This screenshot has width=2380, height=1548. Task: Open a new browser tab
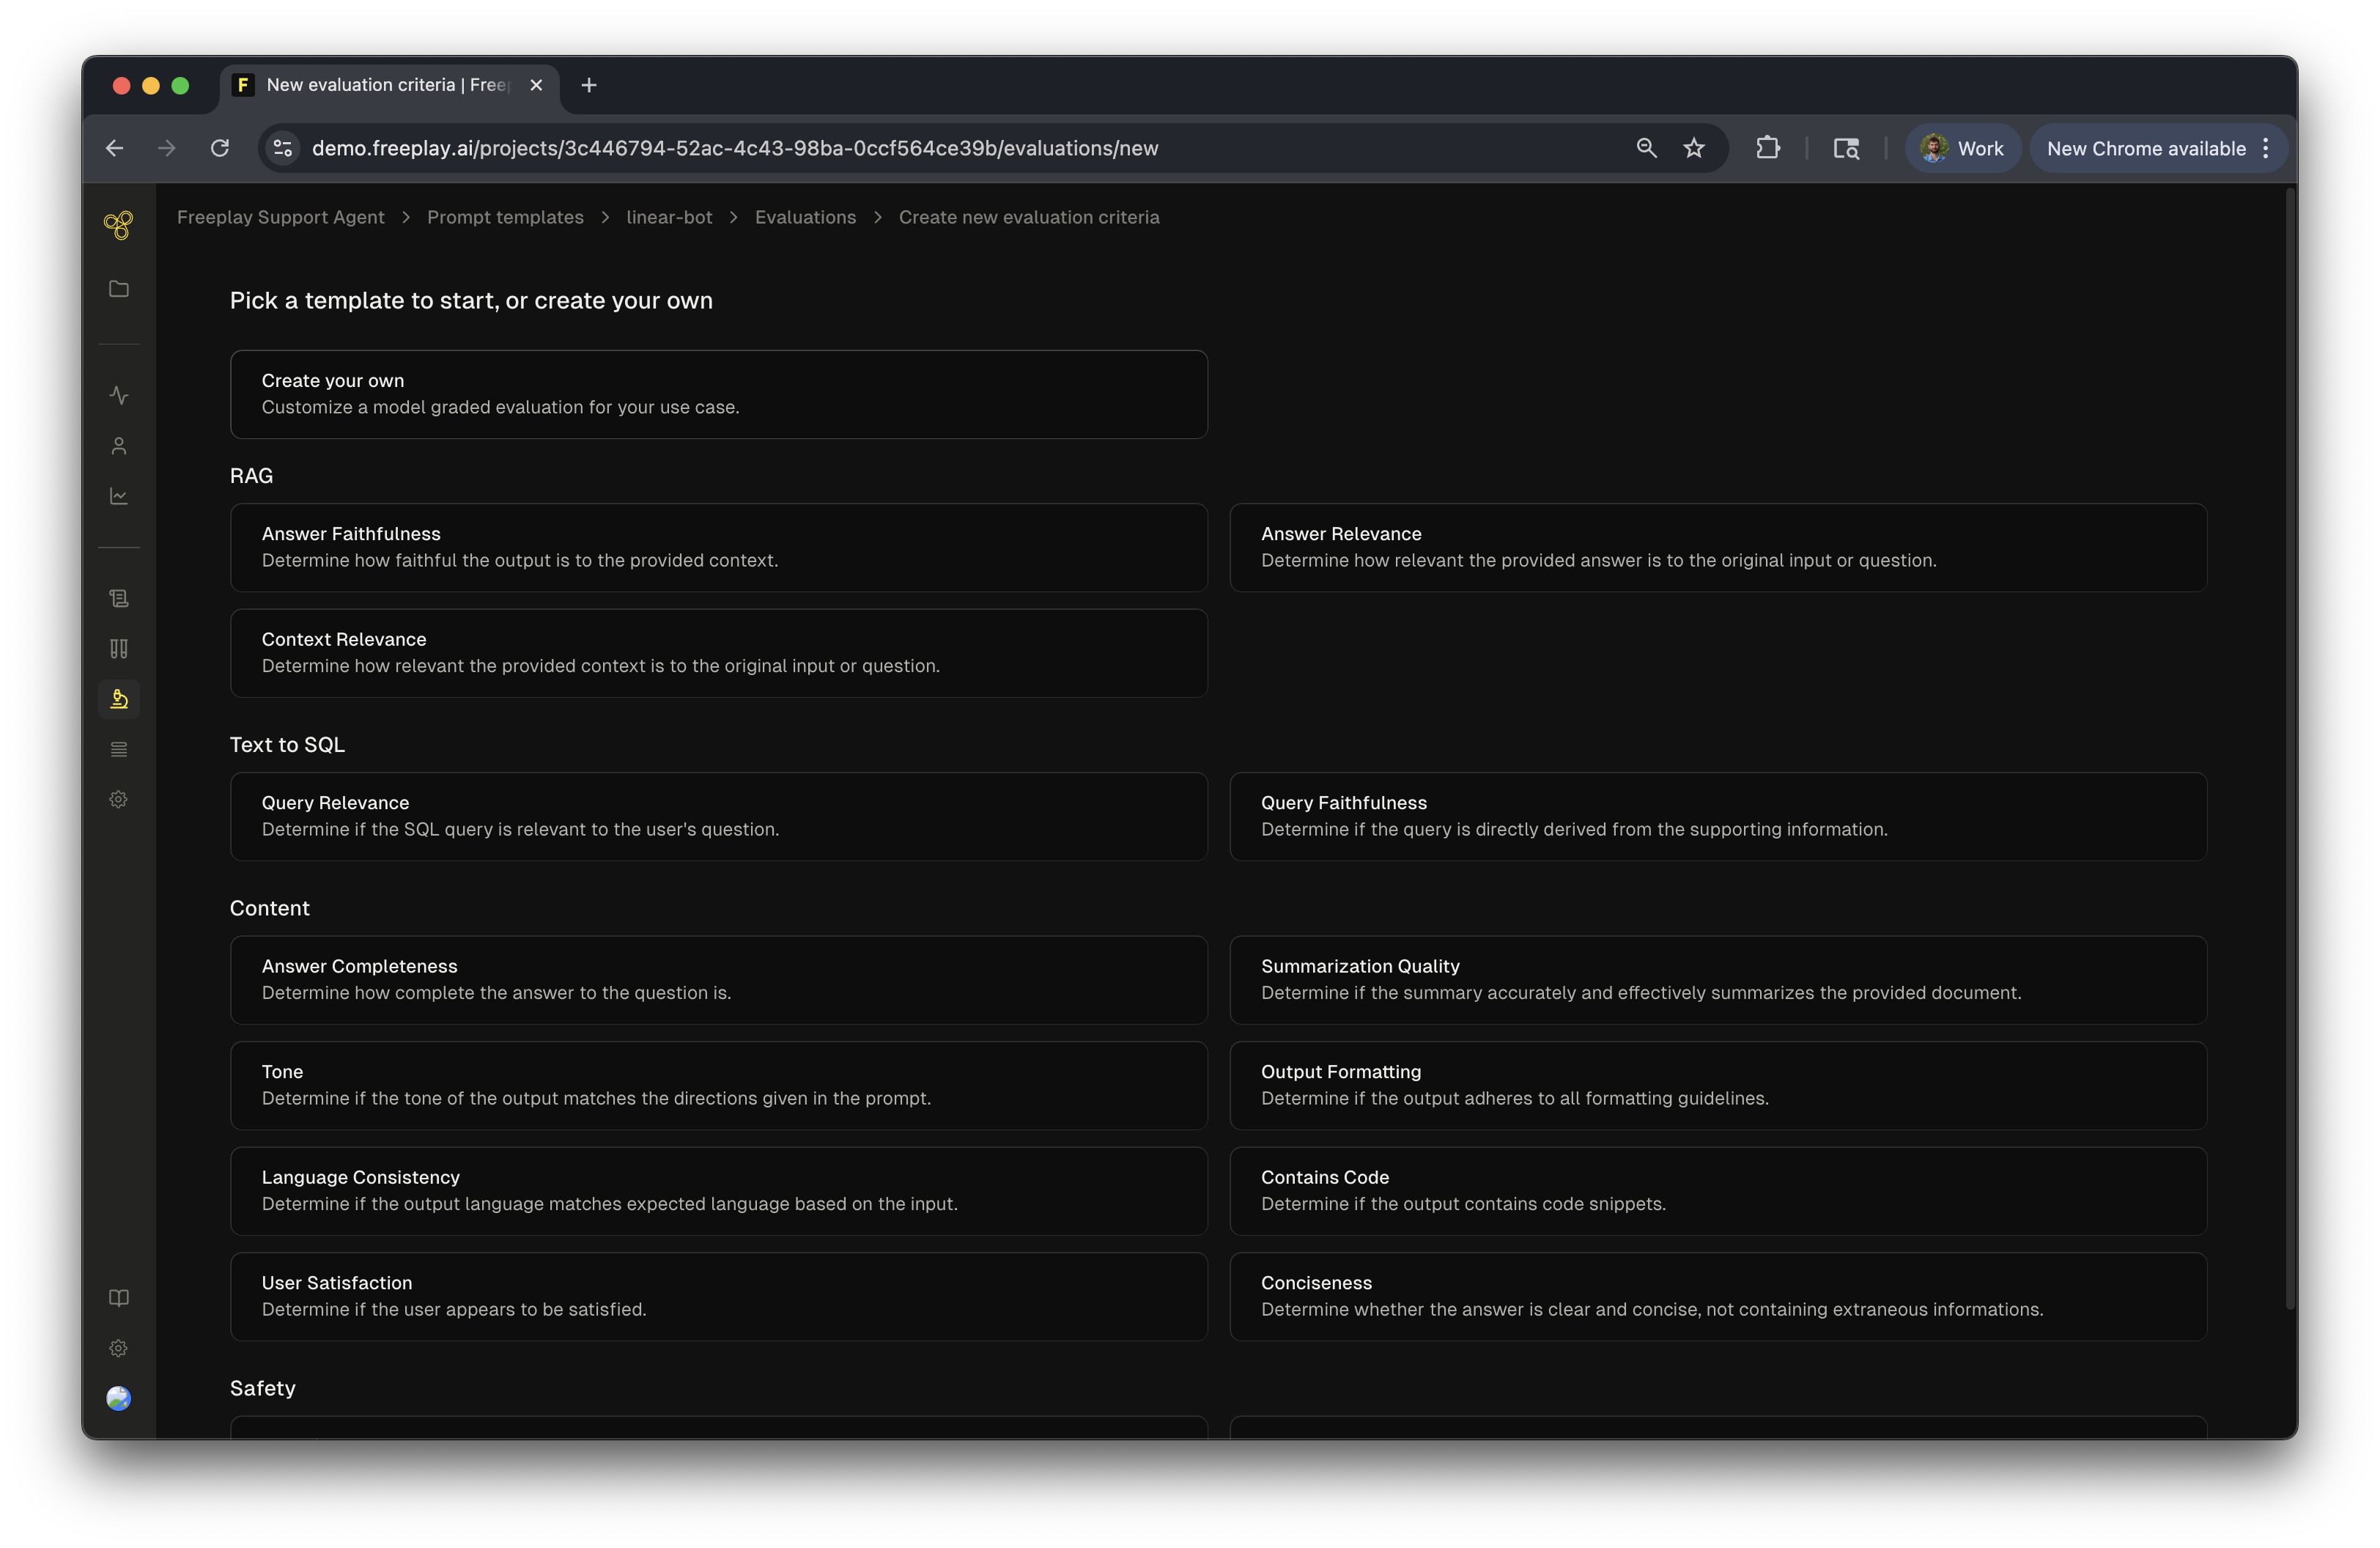pyautogui.click(x=589, y=85)
